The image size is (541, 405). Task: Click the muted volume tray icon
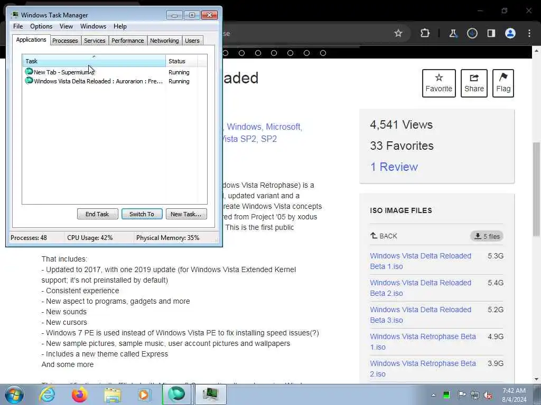pos(488,395)
